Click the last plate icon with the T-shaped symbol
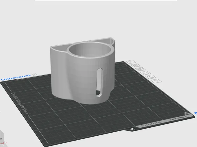 156,81
